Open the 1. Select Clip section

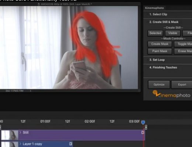(x=158, y=14)
